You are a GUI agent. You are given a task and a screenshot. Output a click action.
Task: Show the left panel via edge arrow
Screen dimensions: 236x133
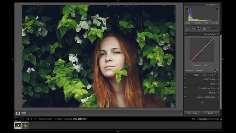coord(13,59)
